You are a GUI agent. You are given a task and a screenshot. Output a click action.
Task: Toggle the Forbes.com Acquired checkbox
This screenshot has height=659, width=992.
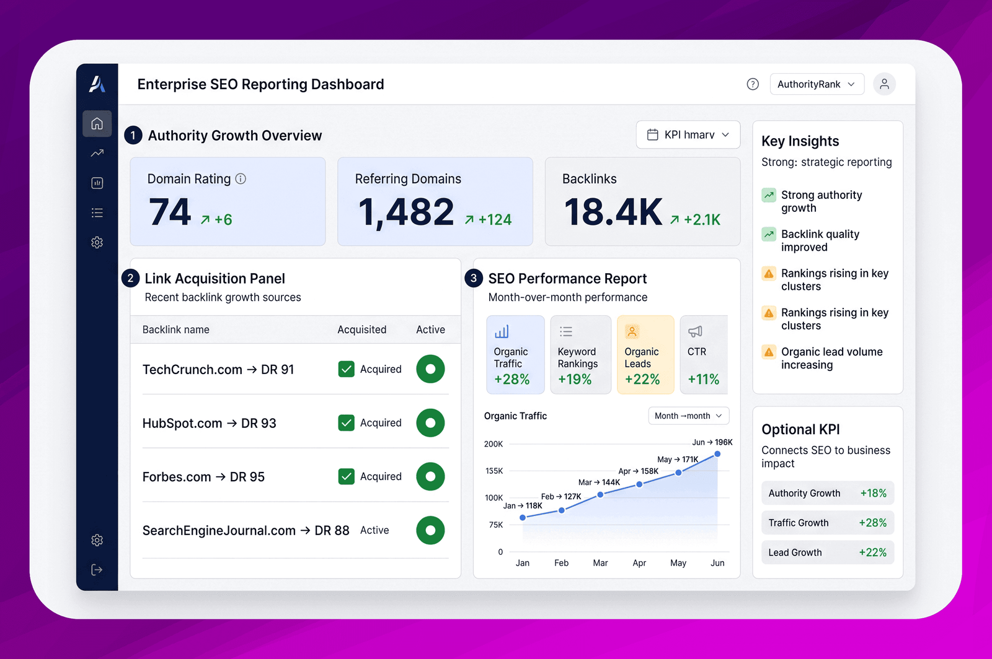point(347,476)
